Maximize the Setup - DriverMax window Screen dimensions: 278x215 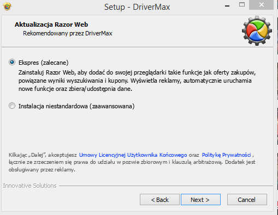[x=242, y=5]
